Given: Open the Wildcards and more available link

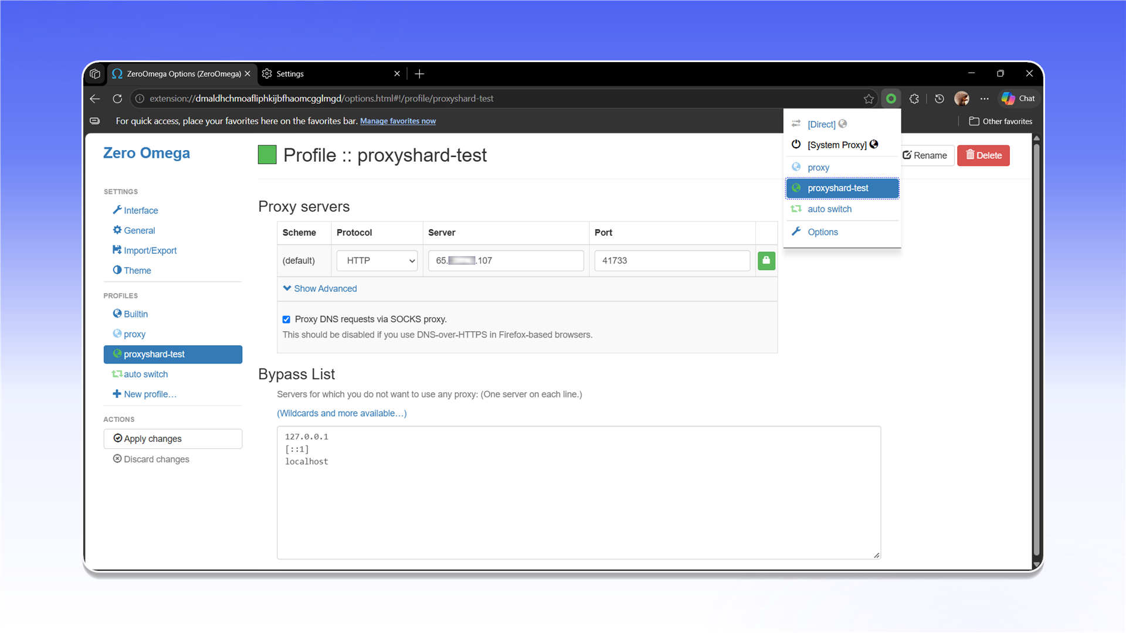Looking at the screenshot, I should coord(342,413).
